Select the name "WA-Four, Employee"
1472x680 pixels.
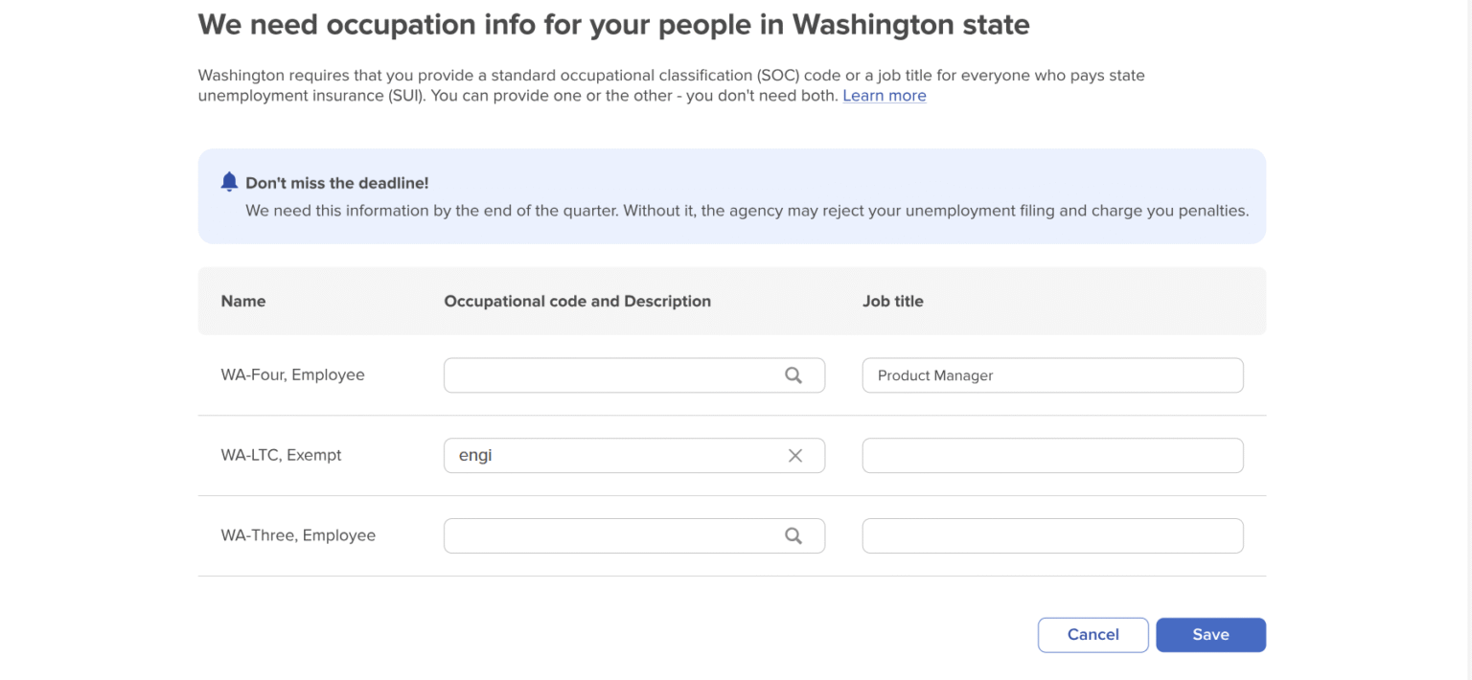(x=291, y=374)
